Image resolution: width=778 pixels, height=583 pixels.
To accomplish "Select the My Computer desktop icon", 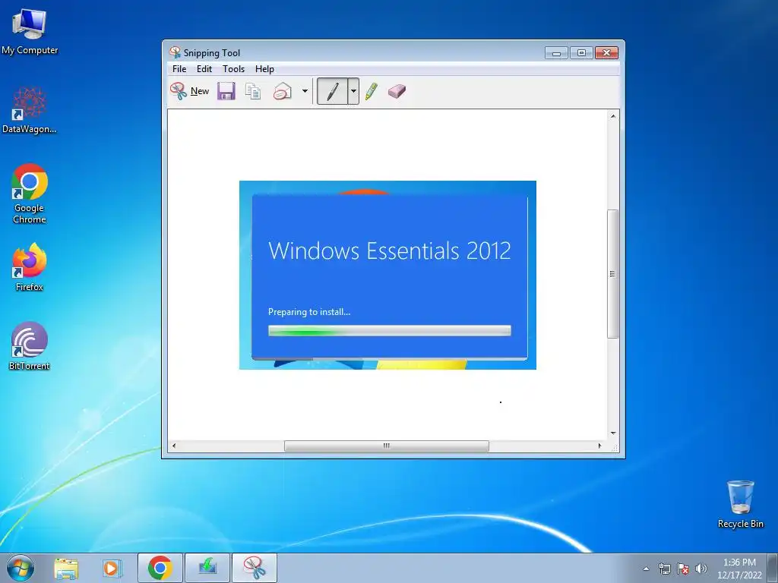I will click(30, 32).
